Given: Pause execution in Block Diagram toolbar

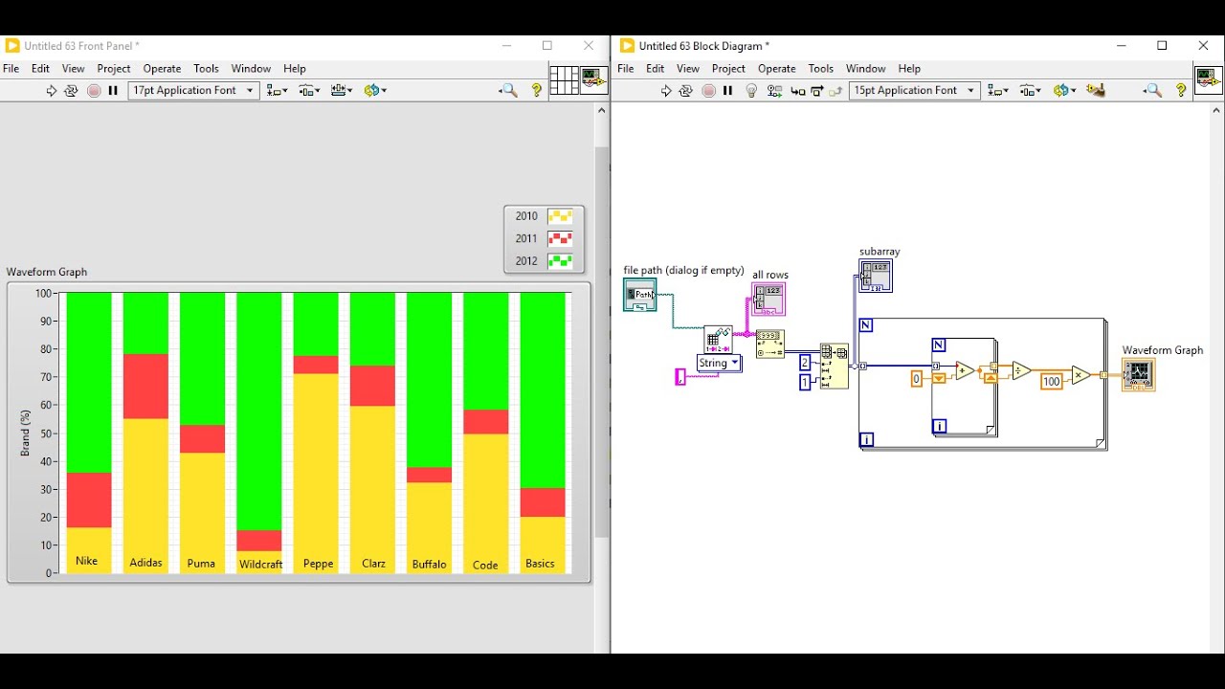Looking at the screenshot, I should [x=727, y=91].
